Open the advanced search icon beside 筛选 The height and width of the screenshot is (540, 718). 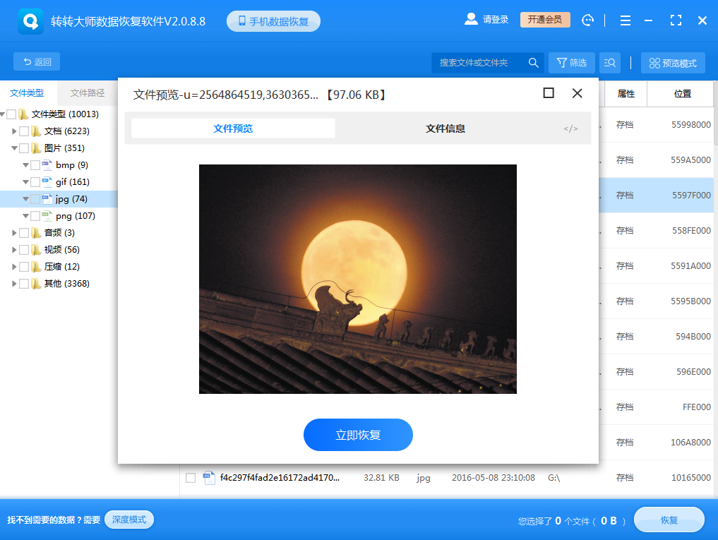[609, 62]
